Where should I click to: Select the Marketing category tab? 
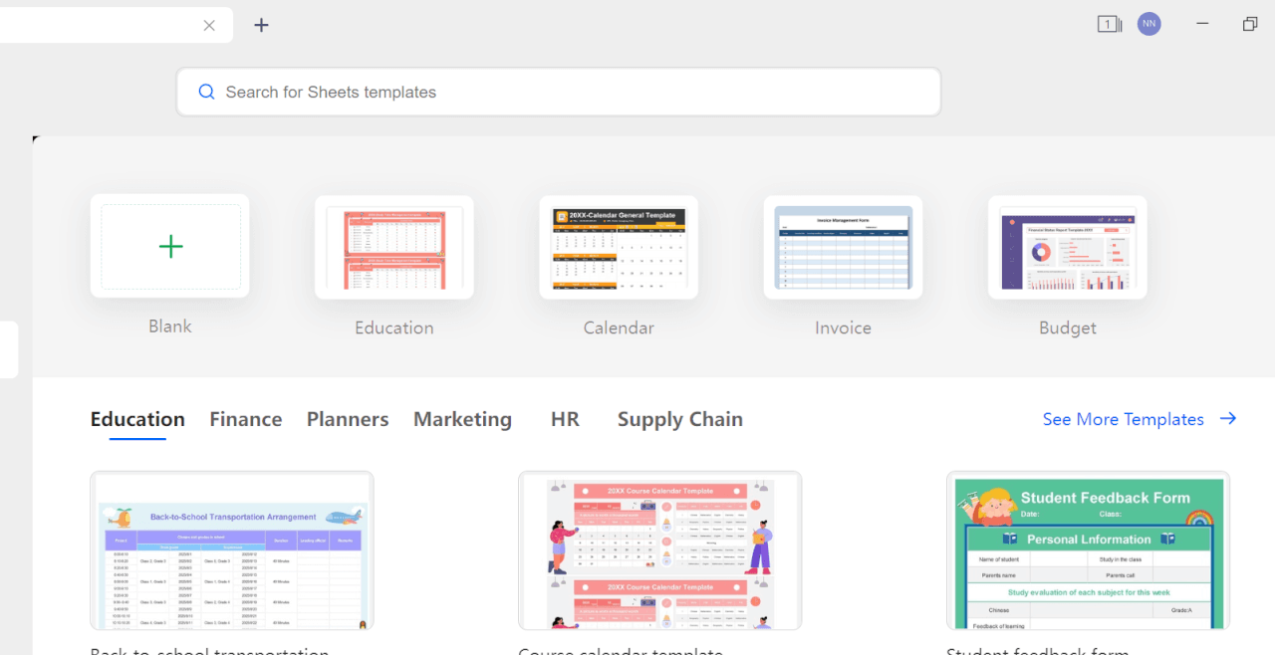tap(462, 419)
